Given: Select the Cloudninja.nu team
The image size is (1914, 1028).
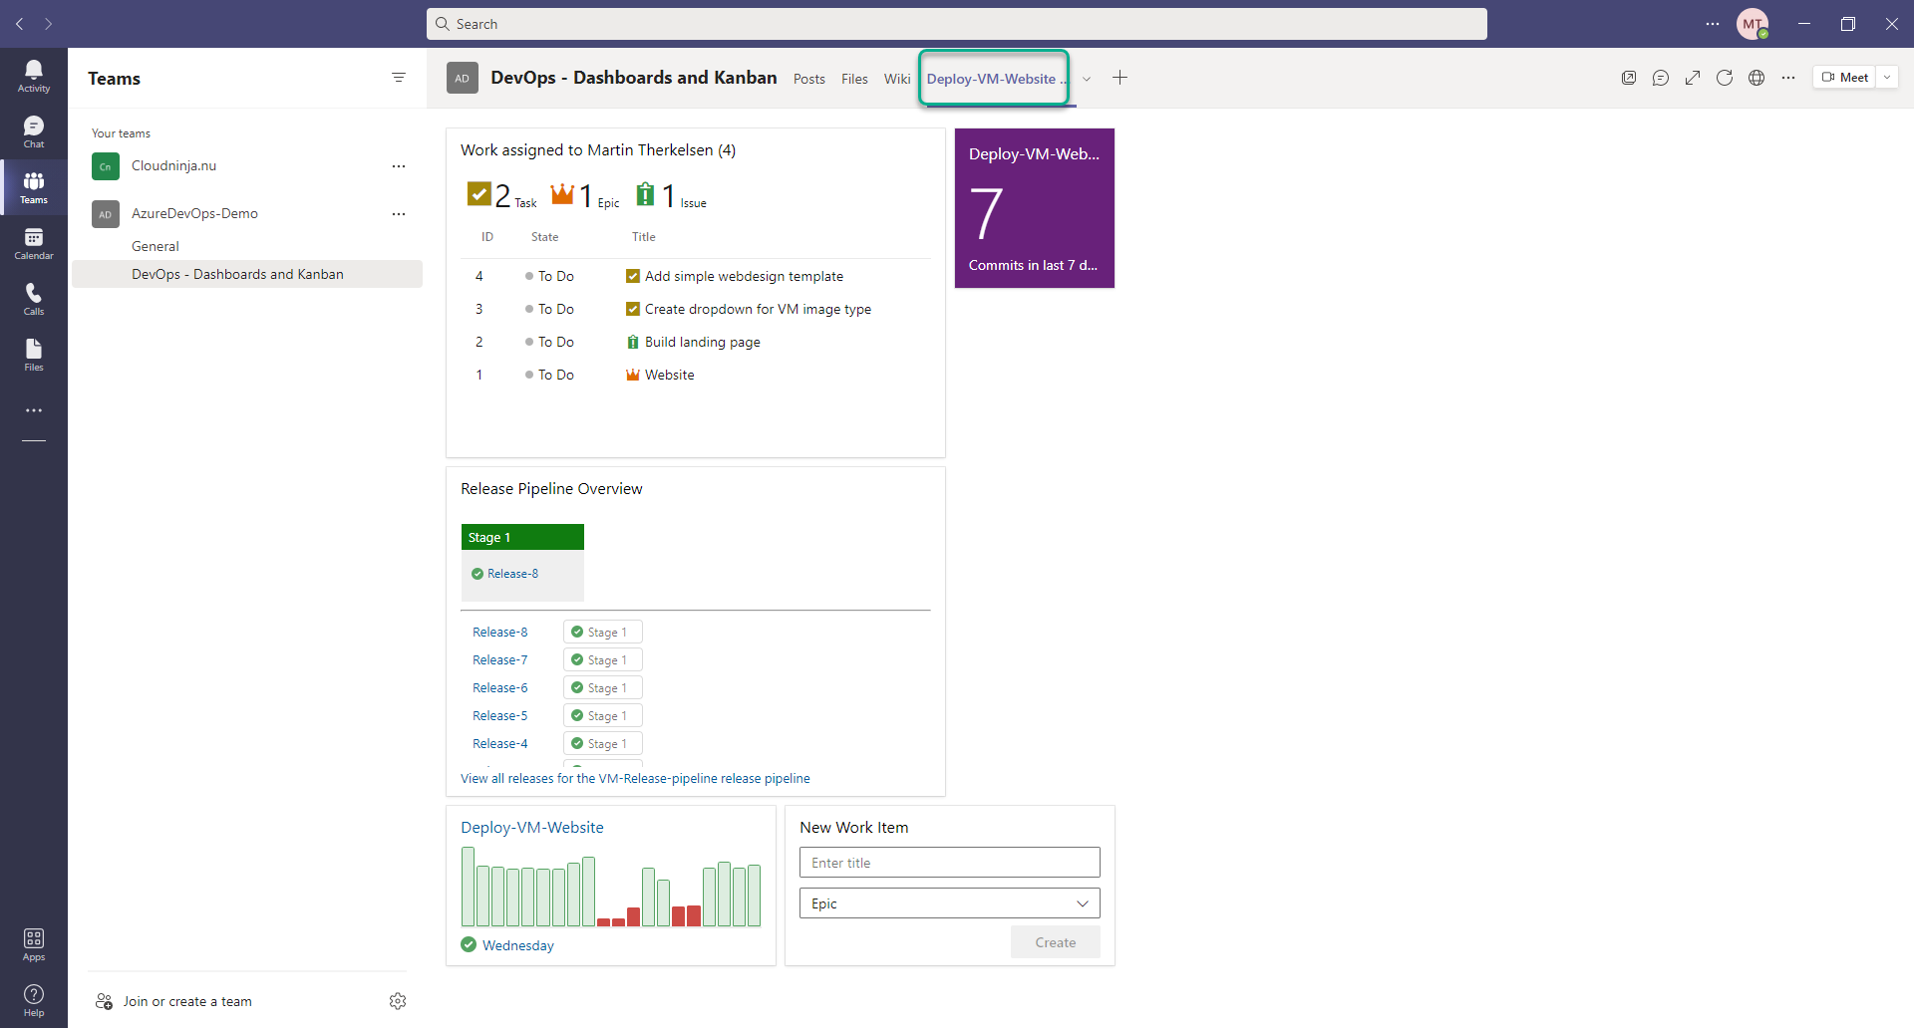Looking at the screenshot, I should 173,166.
